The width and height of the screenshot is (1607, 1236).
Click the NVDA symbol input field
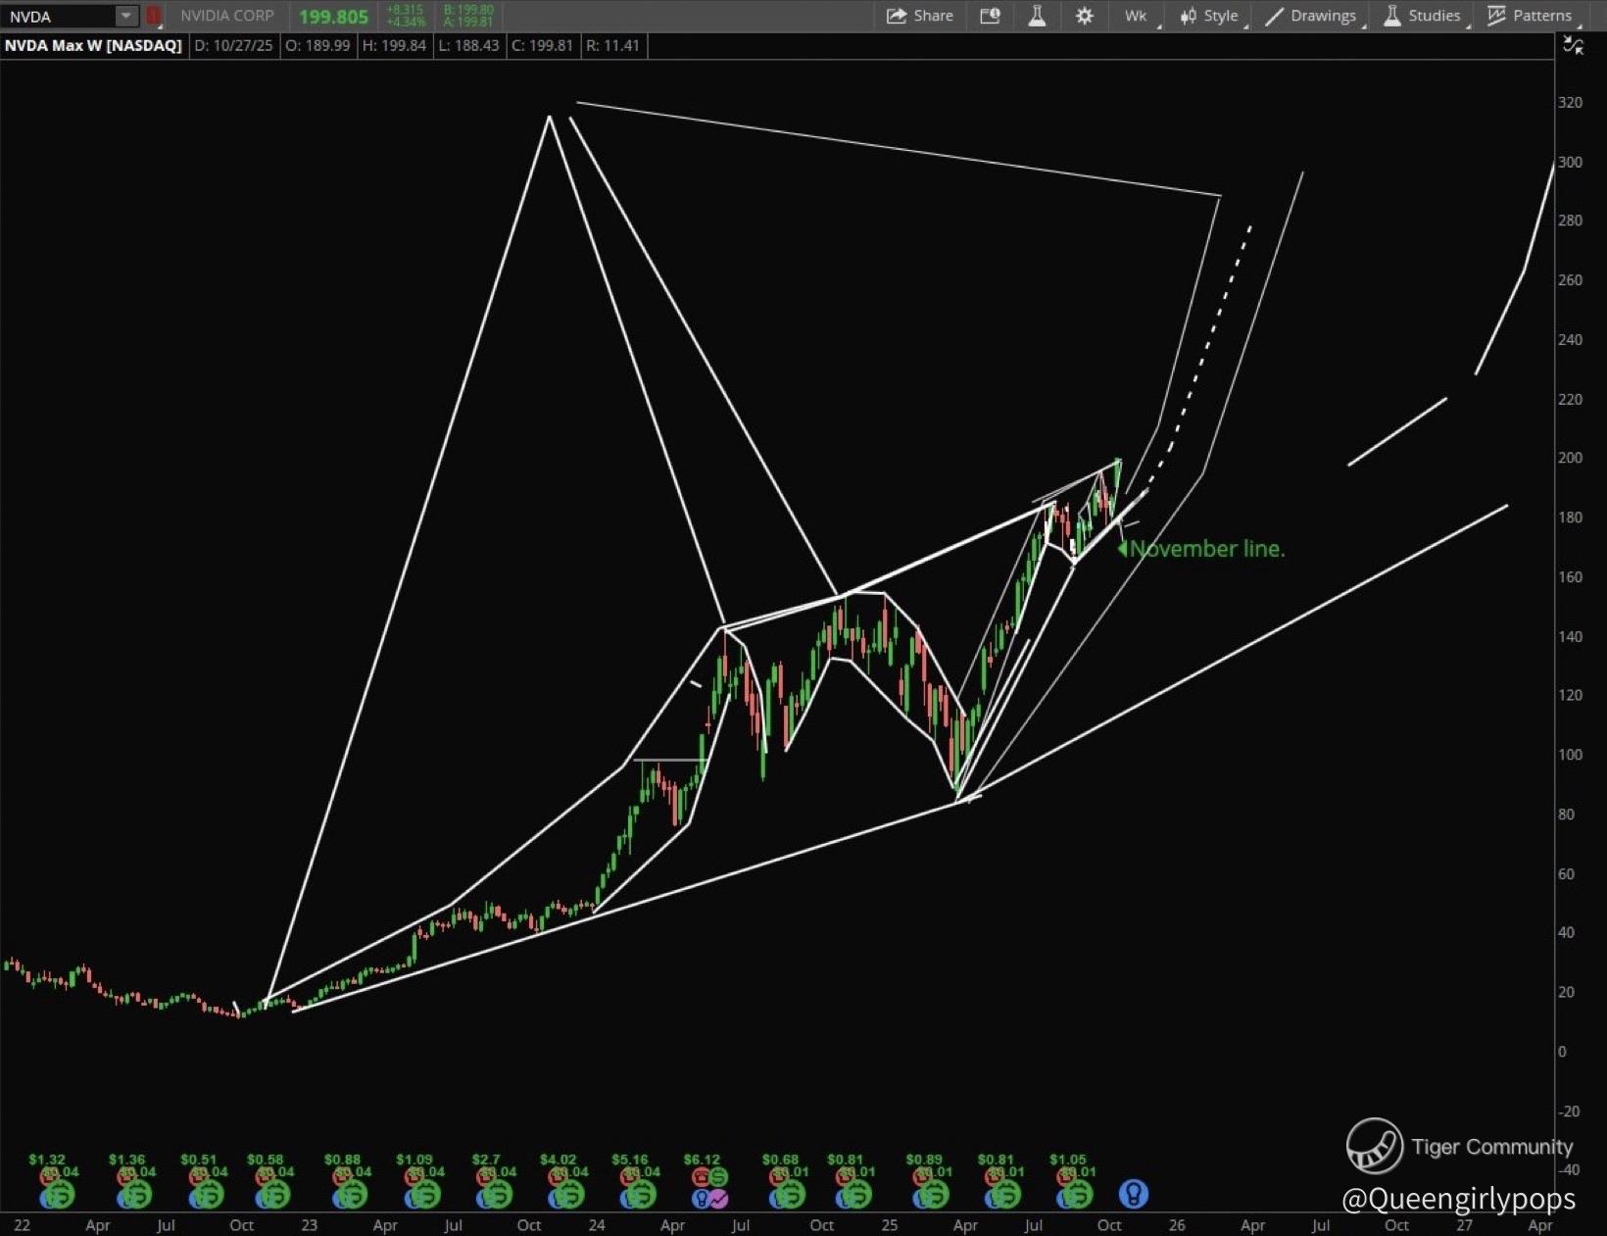click(59, 16)
